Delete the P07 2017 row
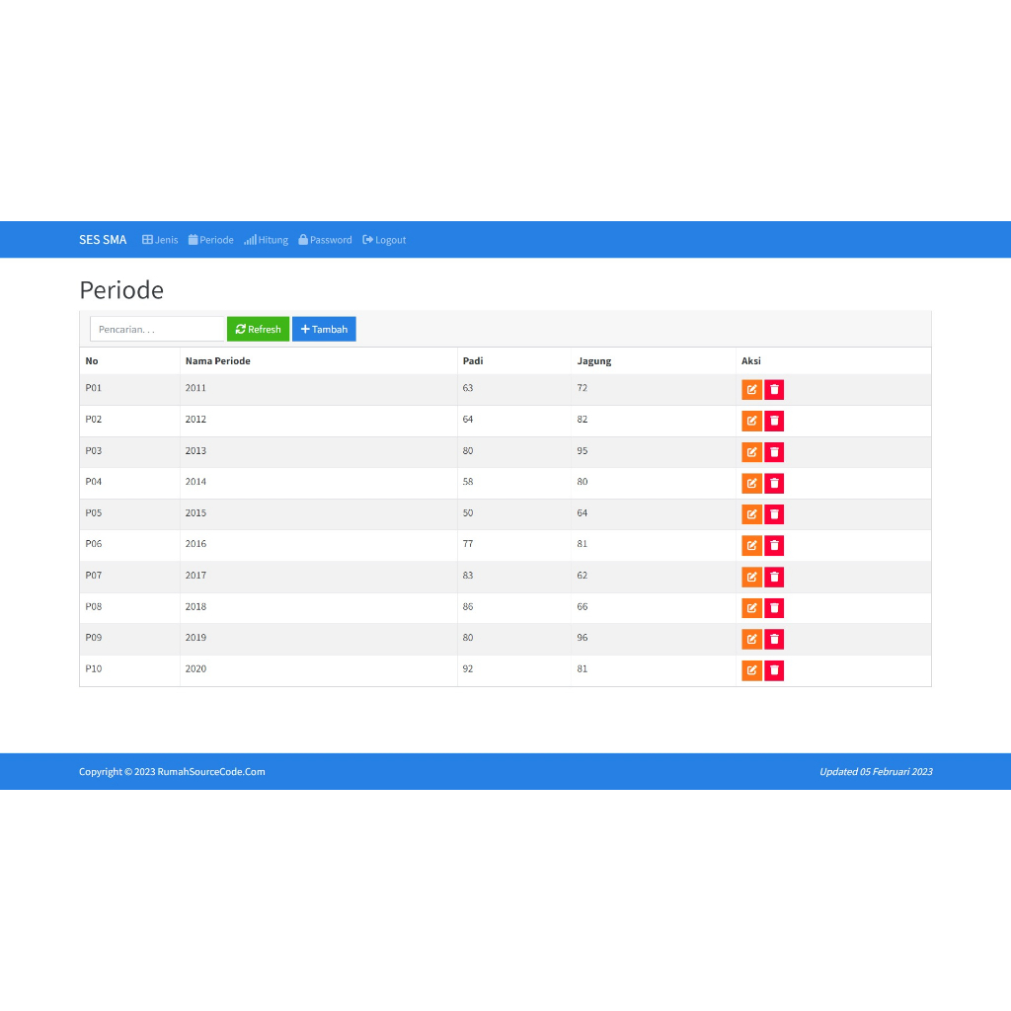The height and width of the screenshot is (1011, 1011). (x=774, y=577)
